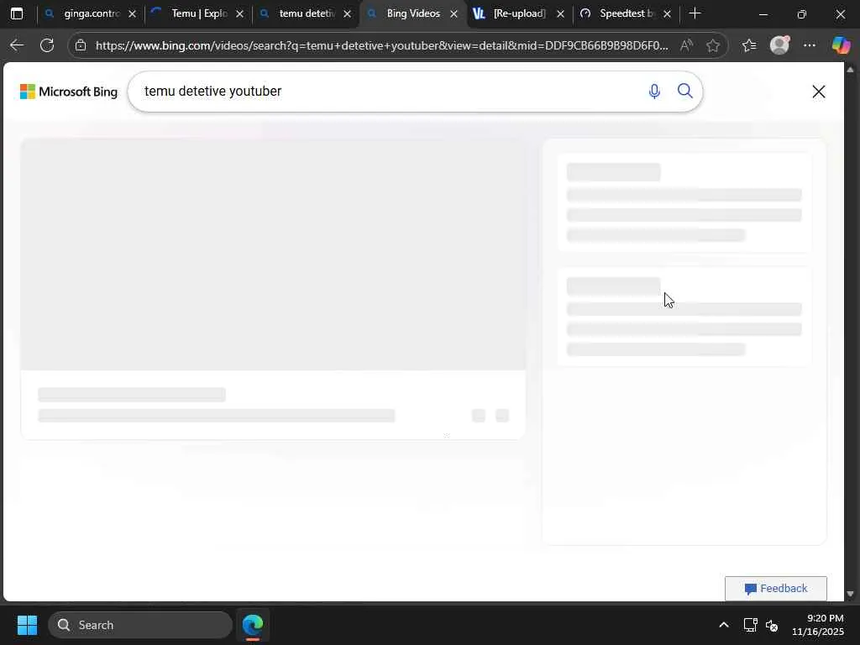Show hidden system tray icons
This screenshot has width=860, height=645.
(x=724, y=625)
